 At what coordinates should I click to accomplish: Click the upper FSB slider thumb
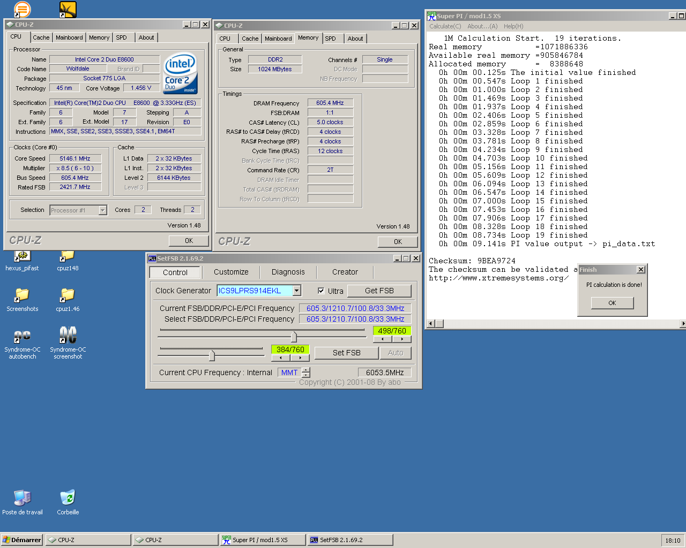(294, 337)
